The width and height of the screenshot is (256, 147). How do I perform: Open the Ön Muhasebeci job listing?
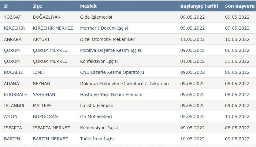pos(96,117)
